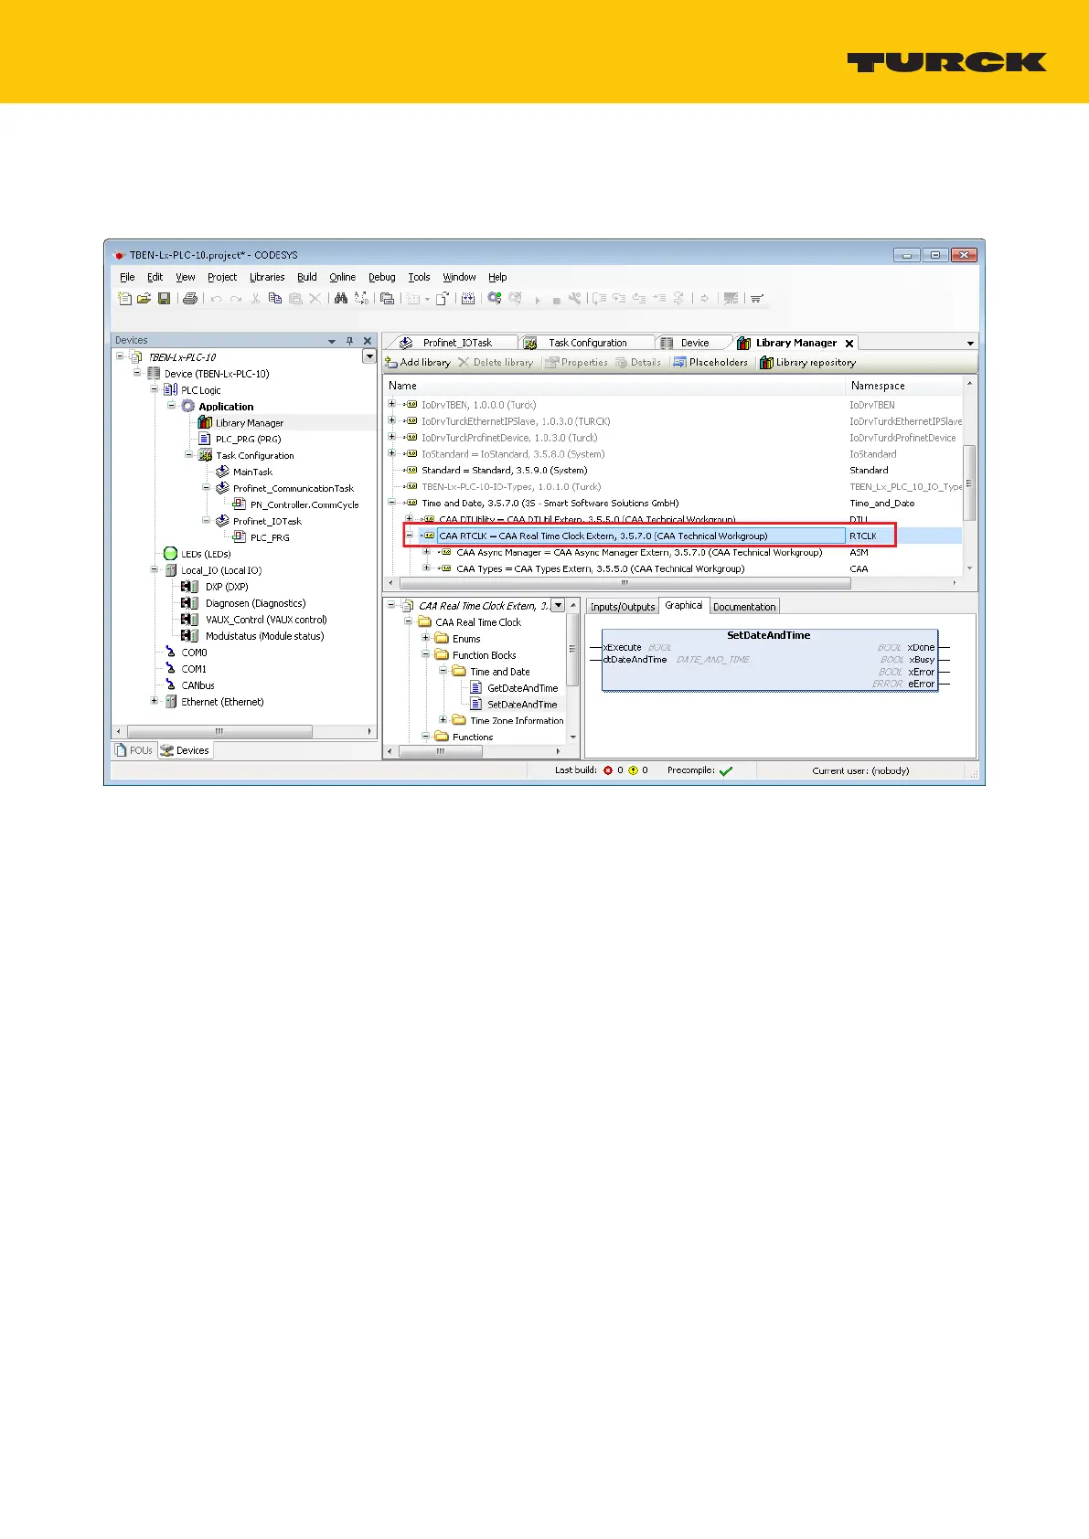Click the Placeholders button
This screenshot has width=1089, height=1539.
710,363
